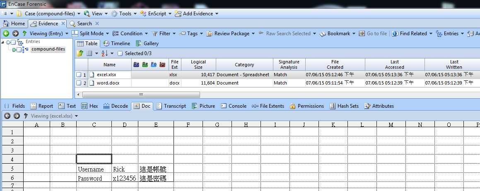Open the Find Related menu
Screen dimensions: 480x191
pos(412,34)
